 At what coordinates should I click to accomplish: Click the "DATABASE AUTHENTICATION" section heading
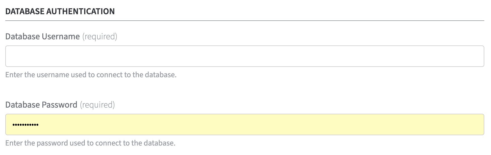tap(60, 11)
